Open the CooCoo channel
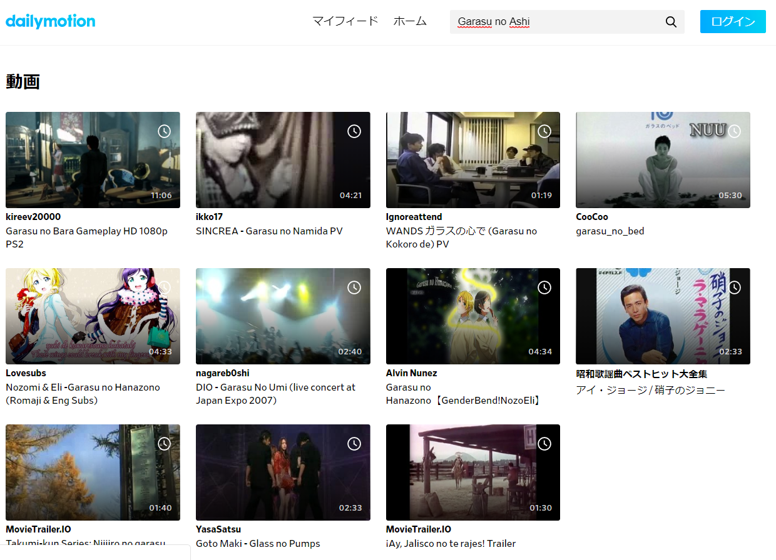776x560 pixels. 592,217
